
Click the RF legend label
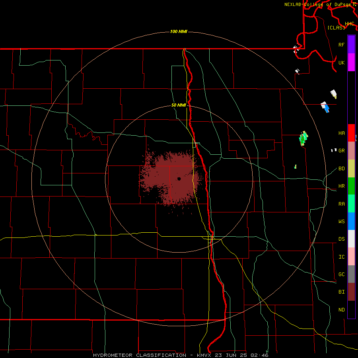click(341, 45)
